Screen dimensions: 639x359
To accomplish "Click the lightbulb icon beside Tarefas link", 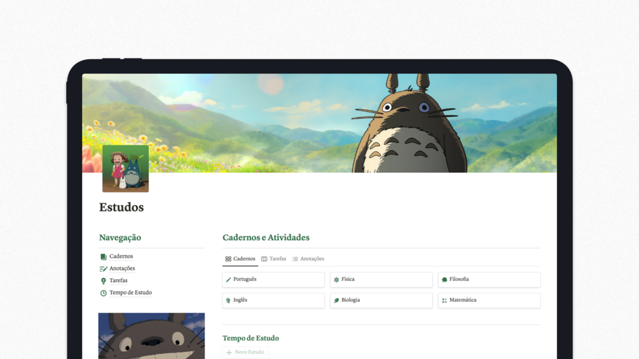I will tap(104, 281).
